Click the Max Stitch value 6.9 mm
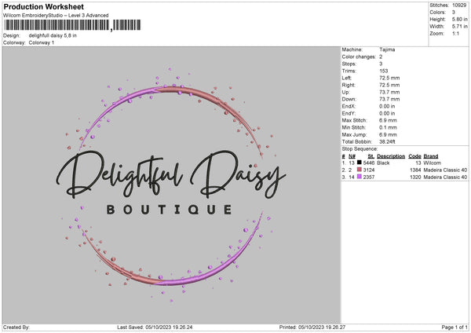The image size is (471, 333). (x=388, y=120)
